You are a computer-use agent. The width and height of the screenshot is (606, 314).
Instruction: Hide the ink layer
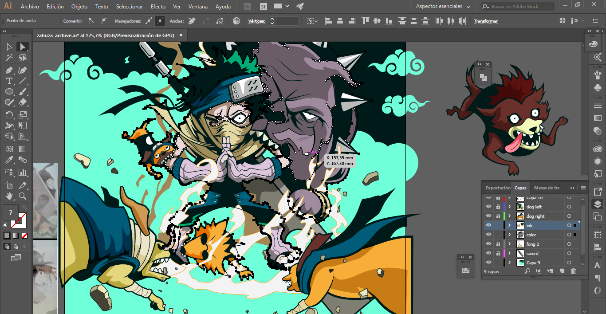[488, 225]
